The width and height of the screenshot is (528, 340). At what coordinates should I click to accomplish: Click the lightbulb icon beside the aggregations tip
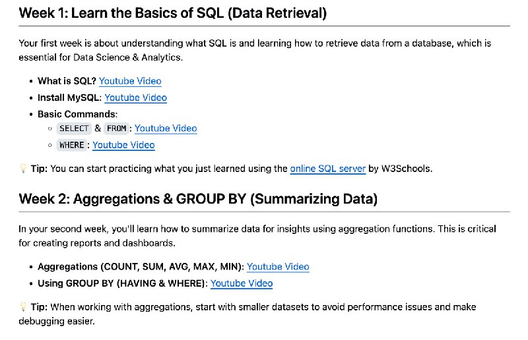(23, 306)
